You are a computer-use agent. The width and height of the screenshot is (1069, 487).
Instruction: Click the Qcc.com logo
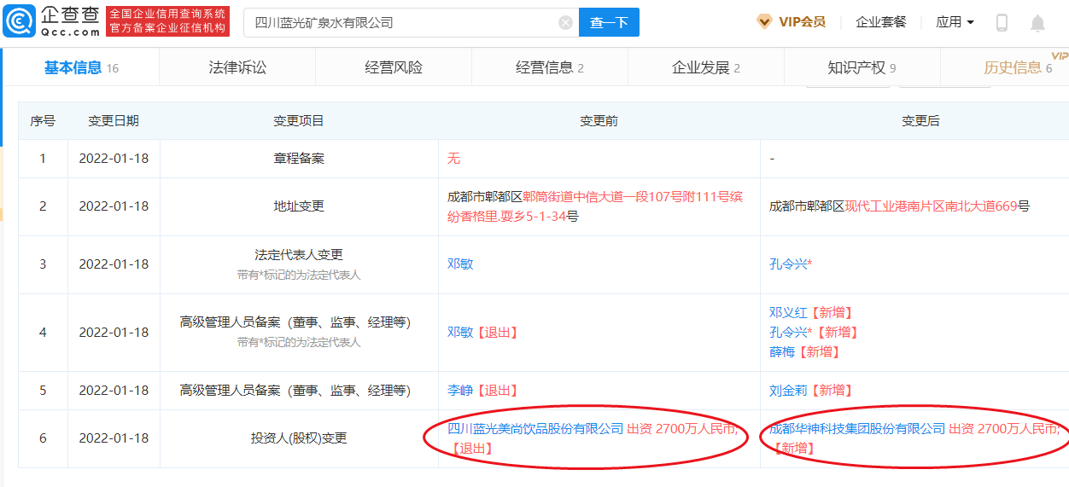(x=51, y=21)
